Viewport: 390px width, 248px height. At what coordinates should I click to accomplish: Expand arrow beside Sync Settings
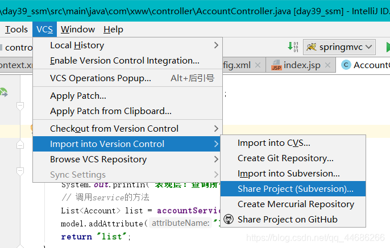click(216, 175)
